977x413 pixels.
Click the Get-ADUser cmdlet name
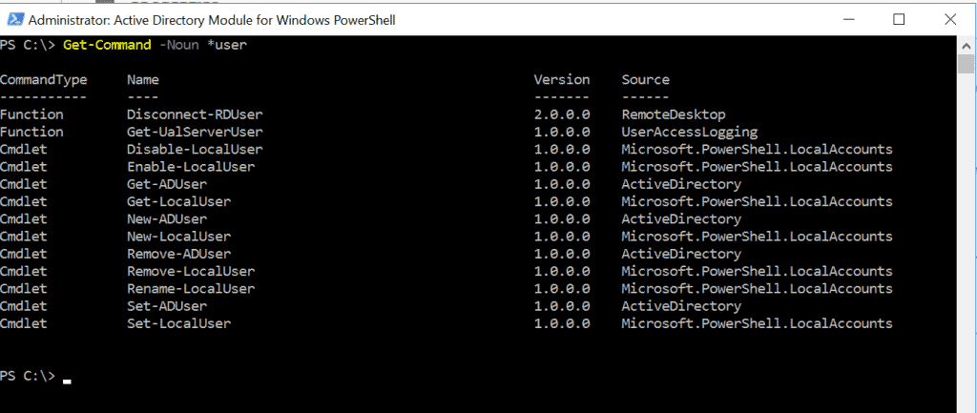[167, 184]
